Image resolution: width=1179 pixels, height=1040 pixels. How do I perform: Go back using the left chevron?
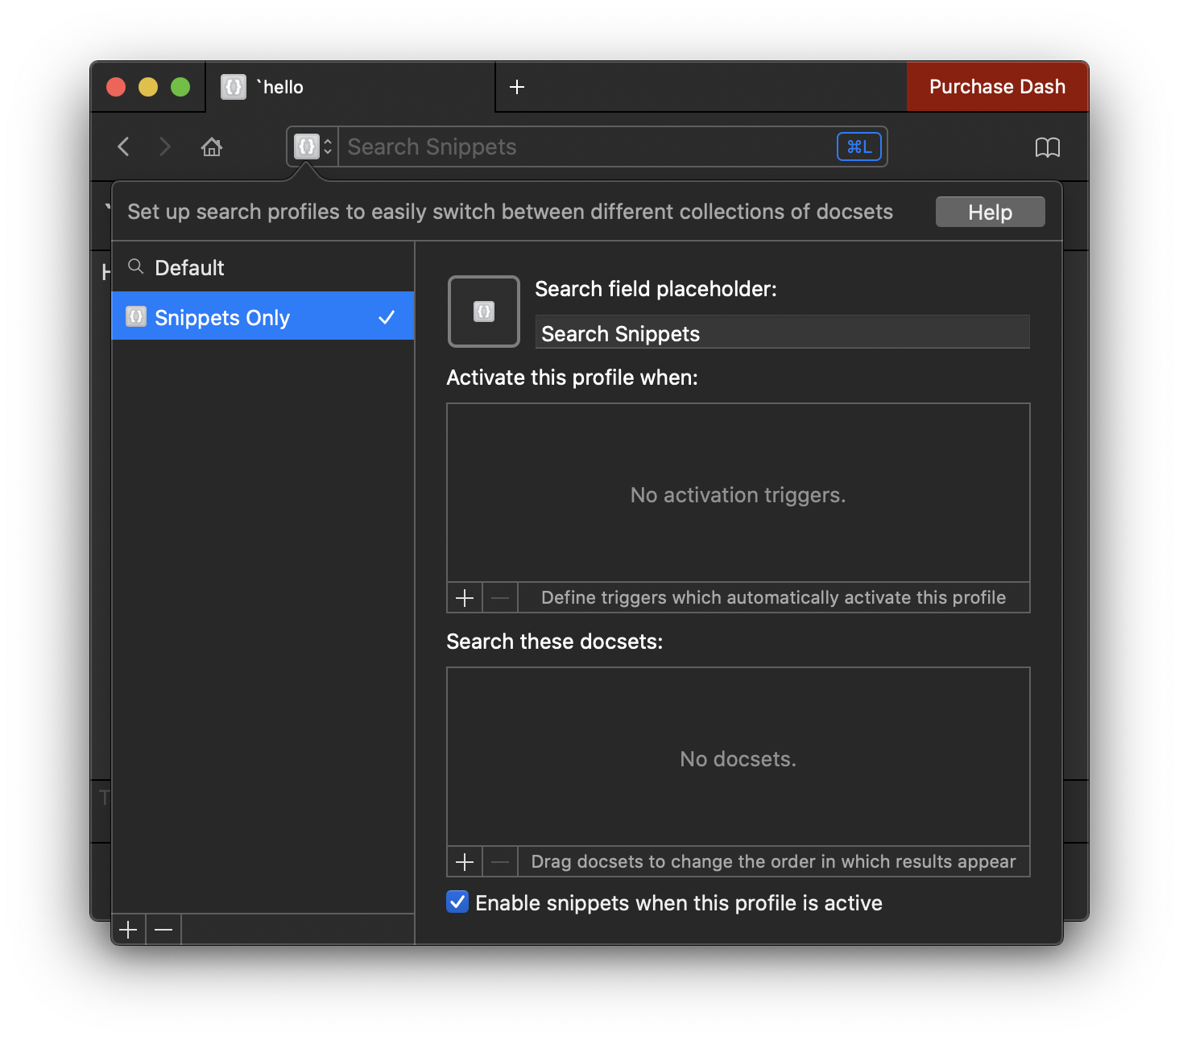click(123, 147)
